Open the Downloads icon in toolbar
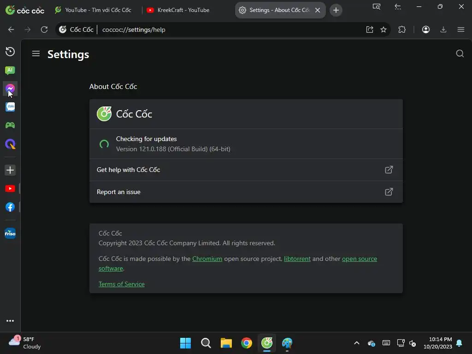472x354 pixels. tap(443, 29)
